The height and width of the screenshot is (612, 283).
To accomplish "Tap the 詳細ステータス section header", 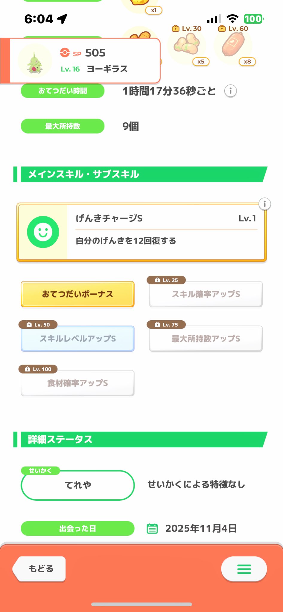I will pyautogui.click(x=141, y=440).
